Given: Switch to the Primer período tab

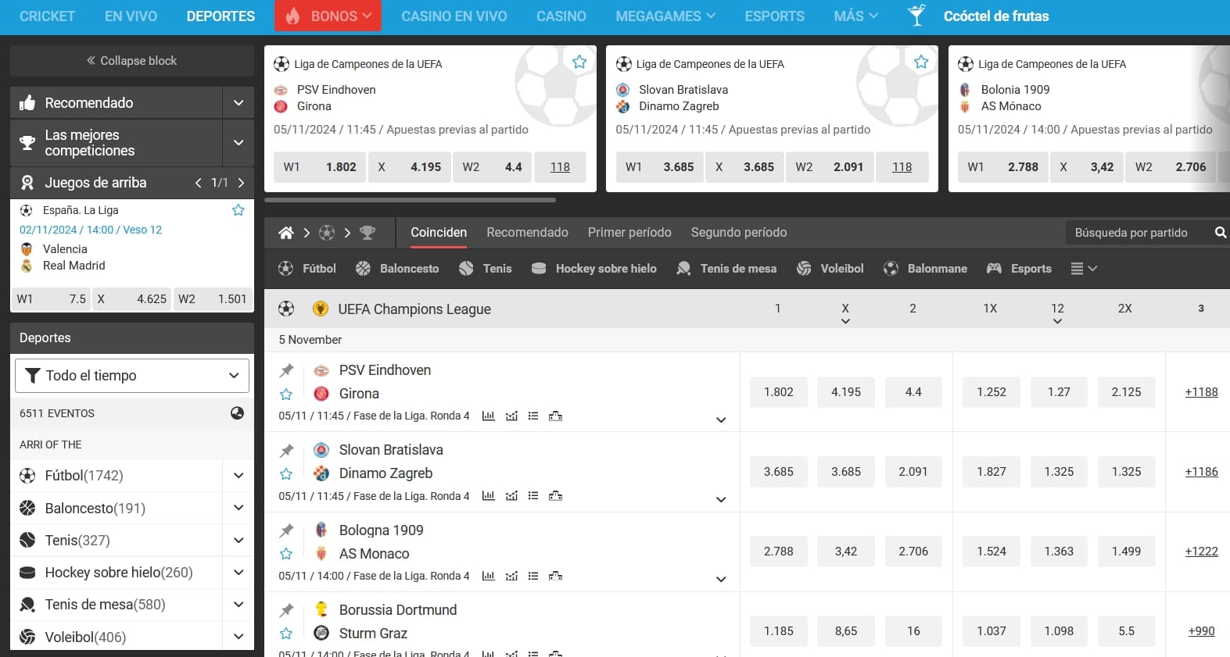Looking at the screenshot, I should click(x=629, y=233).
